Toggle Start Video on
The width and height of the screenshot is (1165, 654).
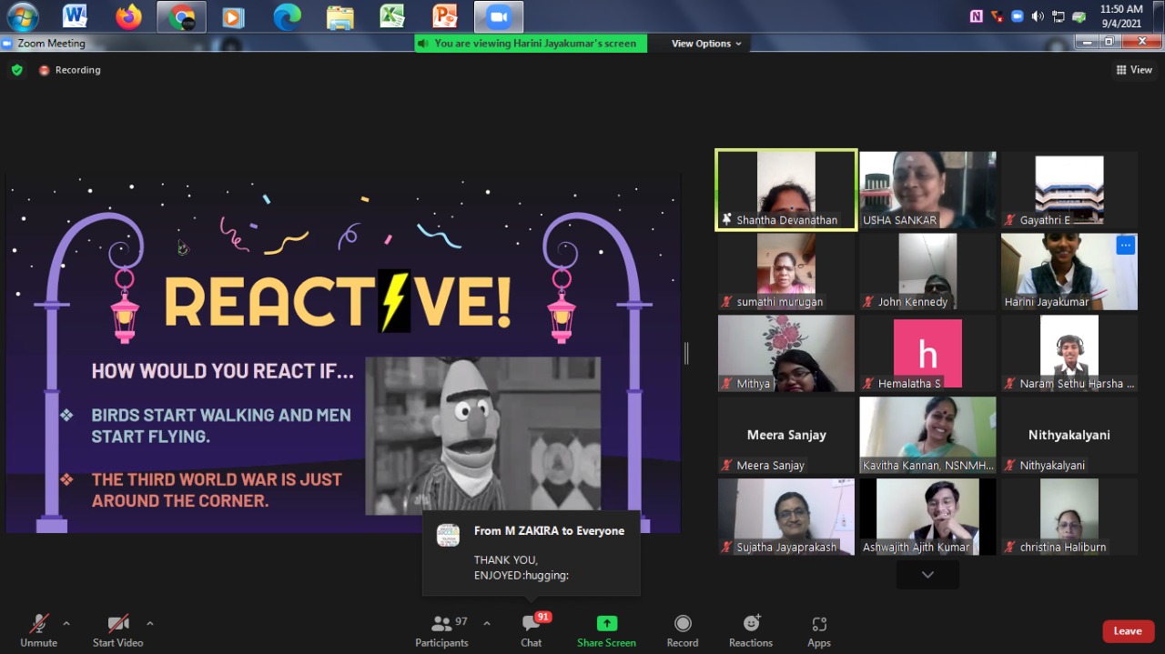tap(118, 629)
